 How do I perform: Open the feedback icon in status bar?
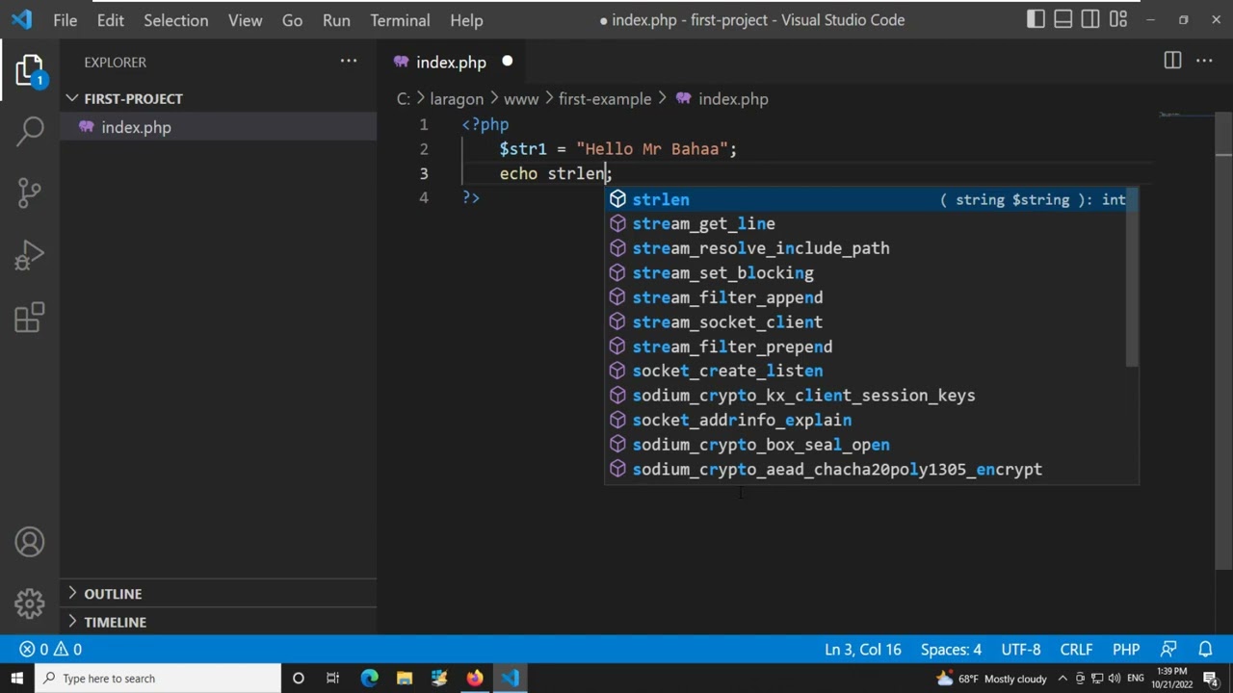tap(1168, 650)
